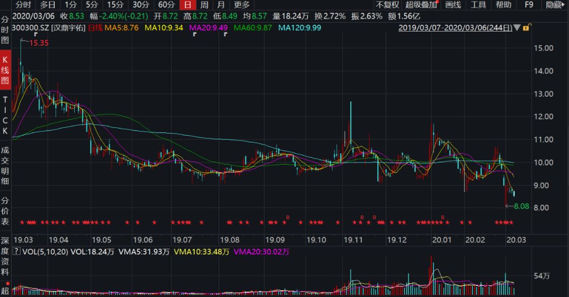The width and height of the screenshot is (569, 297).
Task: Click the 超级叠加 overlay button
Action: point(421,5)
